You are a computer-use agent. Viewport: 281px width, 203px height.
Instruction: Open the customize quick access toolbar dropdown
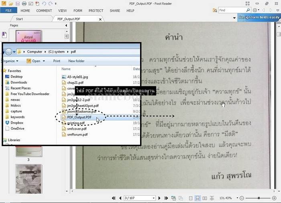[55, 4]
